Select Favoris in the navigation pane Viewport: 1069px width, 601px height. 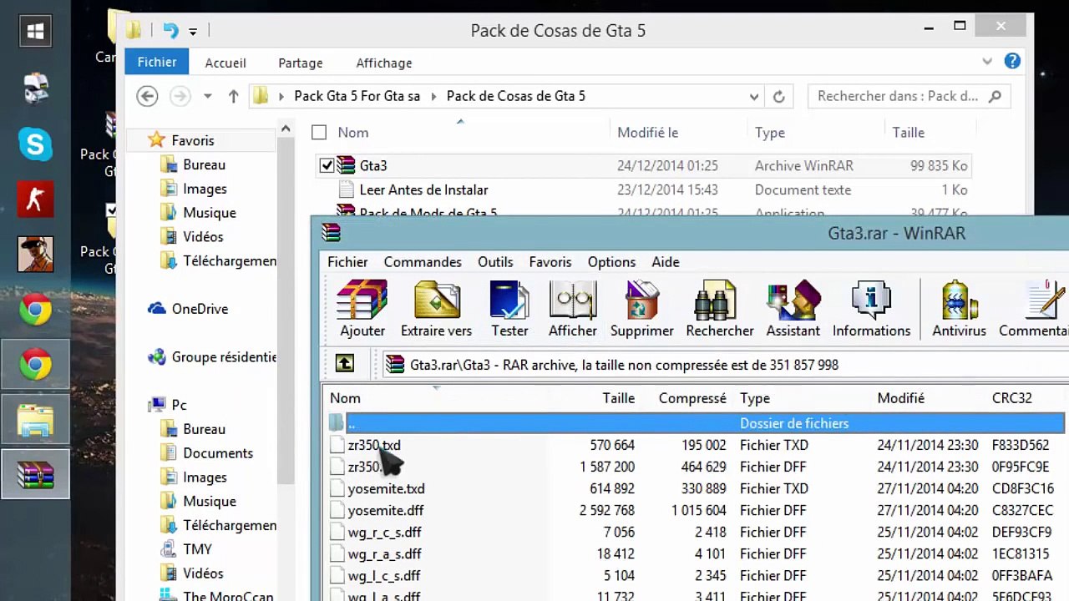[192, 140]
